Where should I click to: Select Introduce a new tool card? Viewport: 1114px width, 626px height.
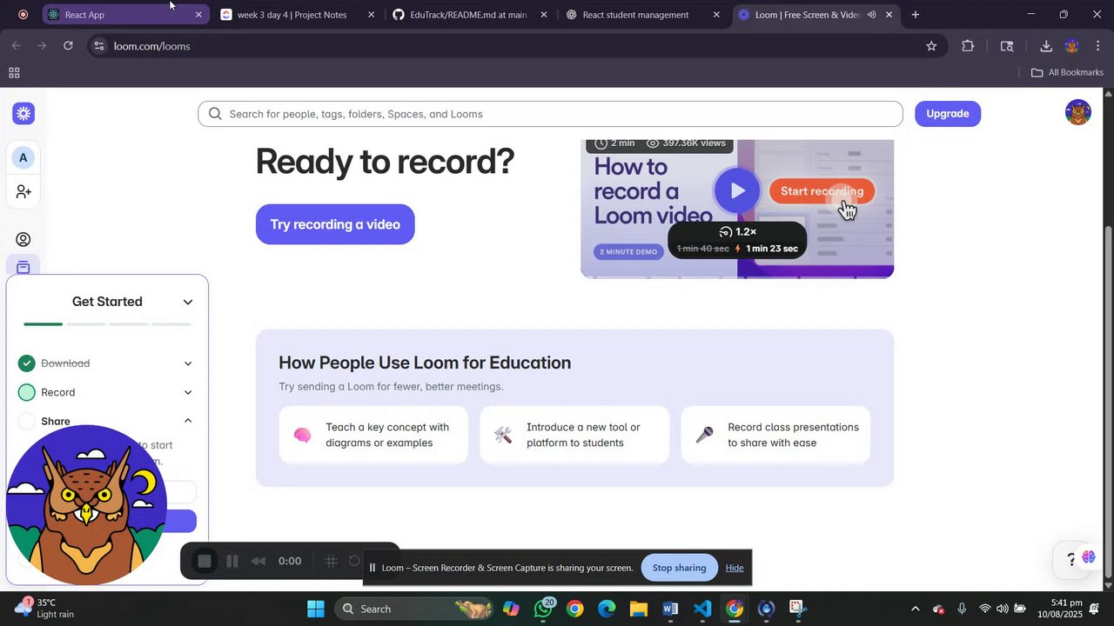click(x=574, y=435)
